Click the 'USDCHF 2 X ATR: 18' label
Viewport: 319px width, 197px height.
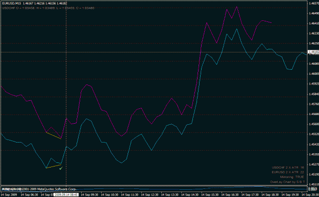pos(288,167)
